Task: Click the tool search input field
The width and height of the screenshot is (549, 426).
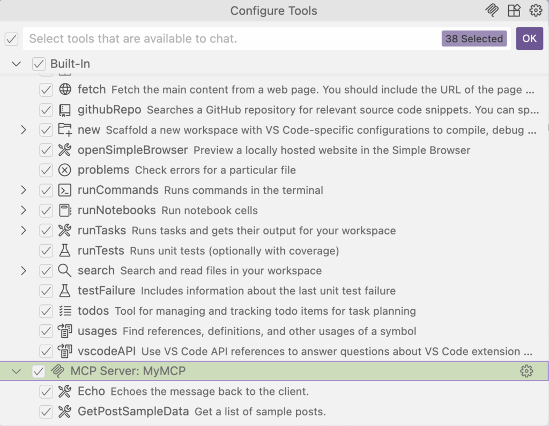Action: (x=231, y=39)
